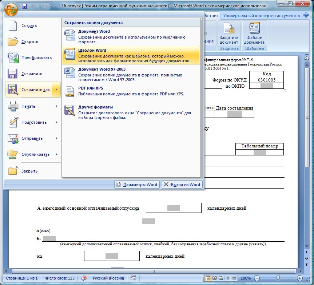Click the Save floppy icon in Quick Access
This screenshot has height=285, width=314.
pos(25,6)
